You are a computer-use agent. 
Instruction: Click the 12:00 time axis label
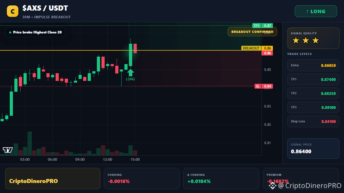point(107,160)
